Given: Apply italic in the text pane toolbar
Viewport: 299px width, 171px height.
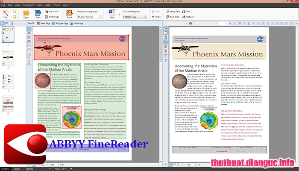Looking at the screenshot, I should coord(244,23).
